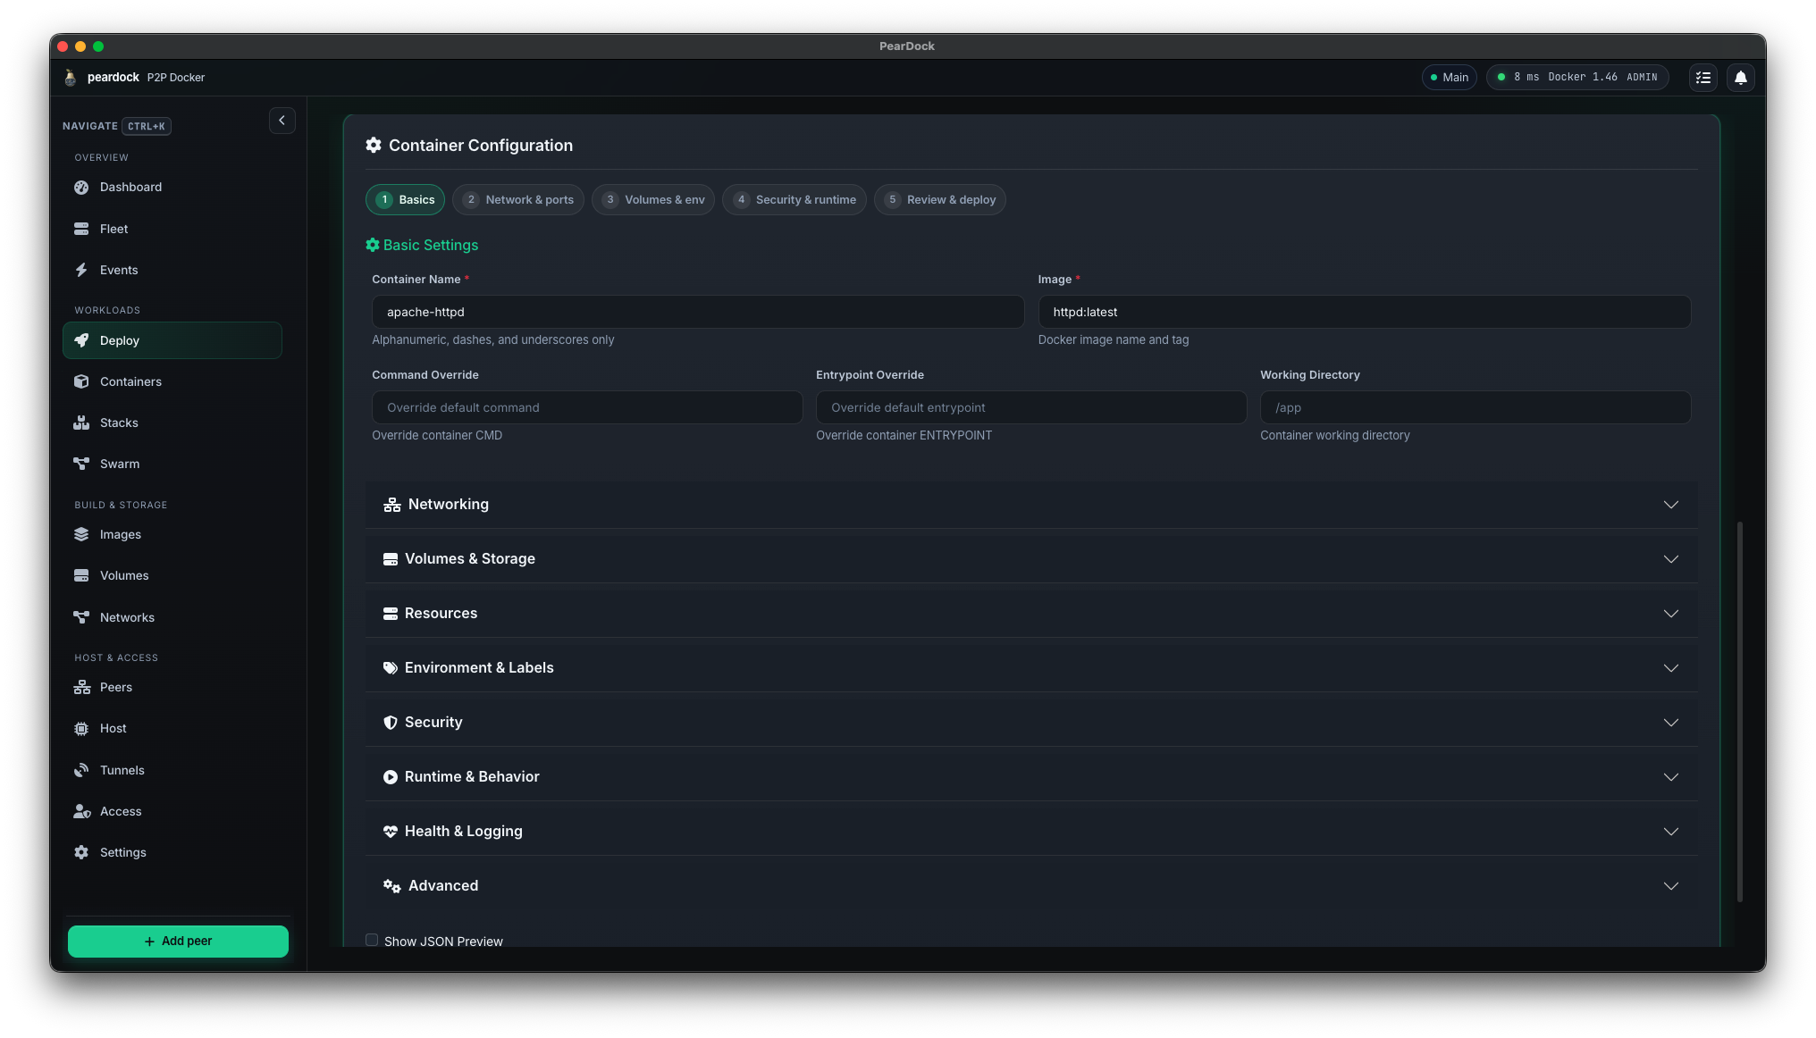The height and width of the screenshot is (1038, 1816).
Task: Expand the Health & Logging section
Action: pos(1031,832)
